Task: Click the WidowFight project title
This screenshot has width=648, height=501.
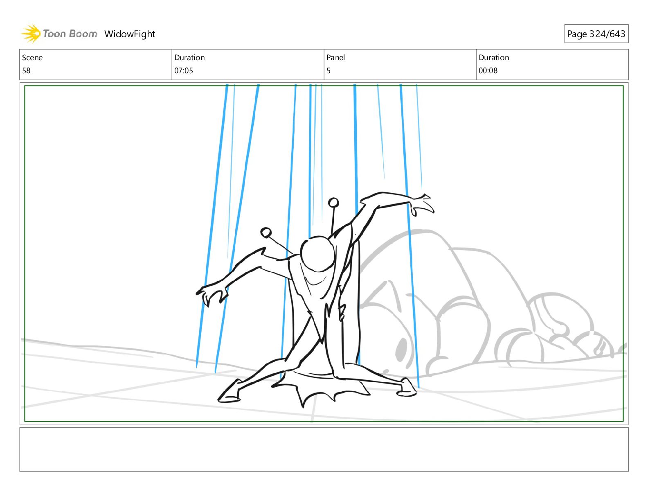Action: tap(130, 34)
